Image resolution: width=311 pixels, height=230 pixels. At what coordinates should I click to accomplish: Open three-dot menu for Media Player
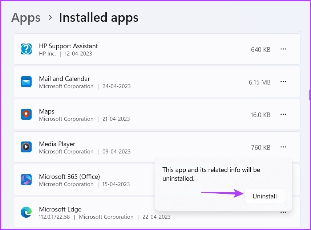(x=283, y=147)
